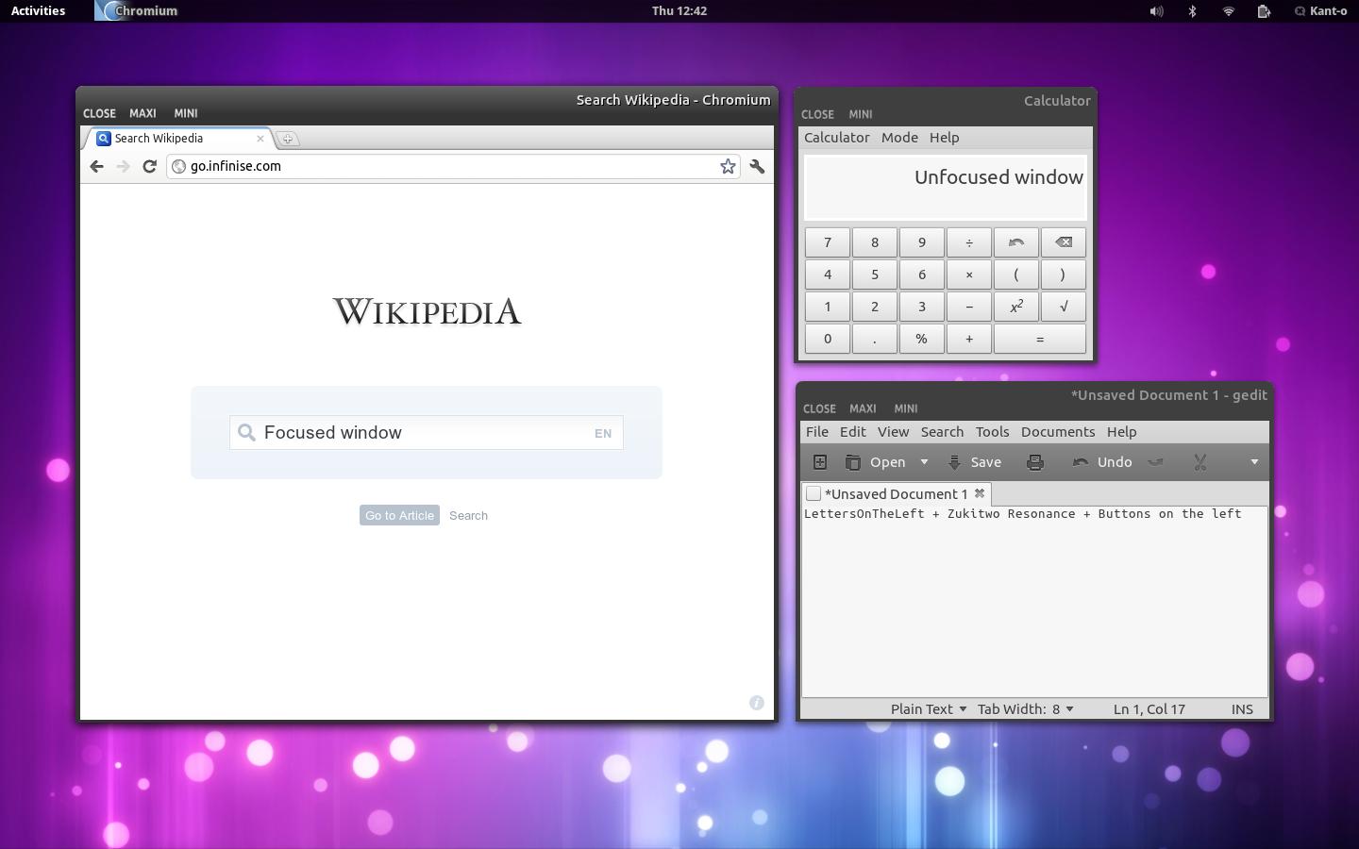Click MAXI on the Chromium window
The image size is (1359, 849).
click(143, 113)
